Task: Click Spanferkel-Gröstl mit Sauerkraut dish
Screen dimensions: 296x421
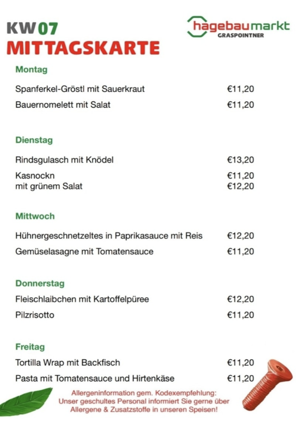Action: pos(80,89)
